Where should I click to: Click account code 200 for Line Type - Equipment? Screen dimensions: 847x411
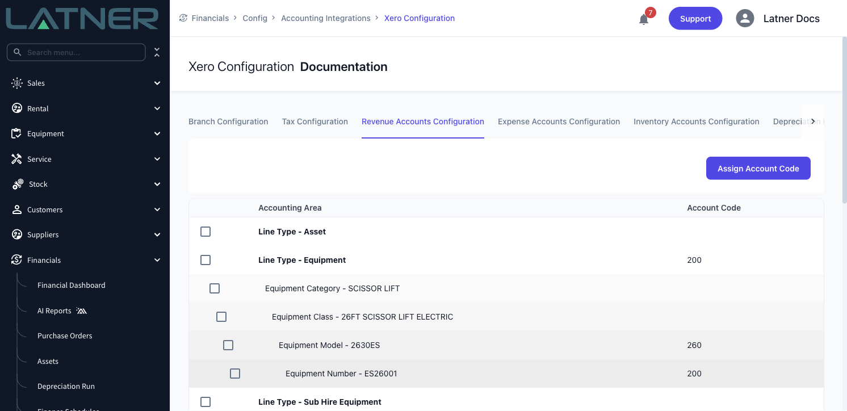pyautogui.click(x=694, y=260)
